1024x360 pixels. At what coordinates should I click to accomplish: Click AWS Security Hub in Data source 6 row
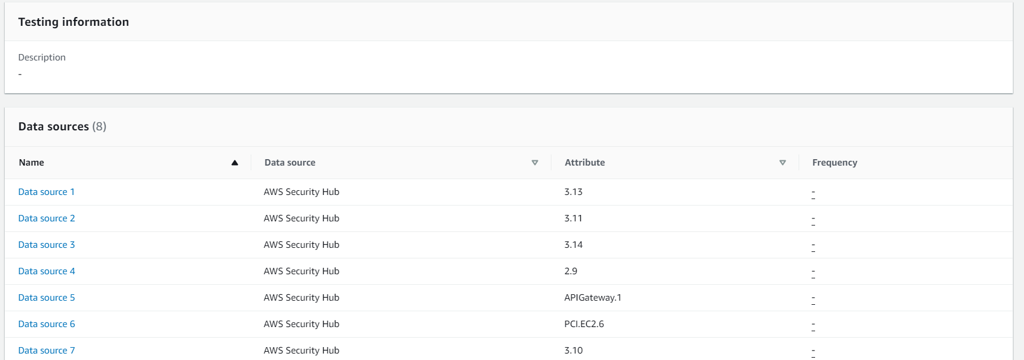click(x=301, y=324)
